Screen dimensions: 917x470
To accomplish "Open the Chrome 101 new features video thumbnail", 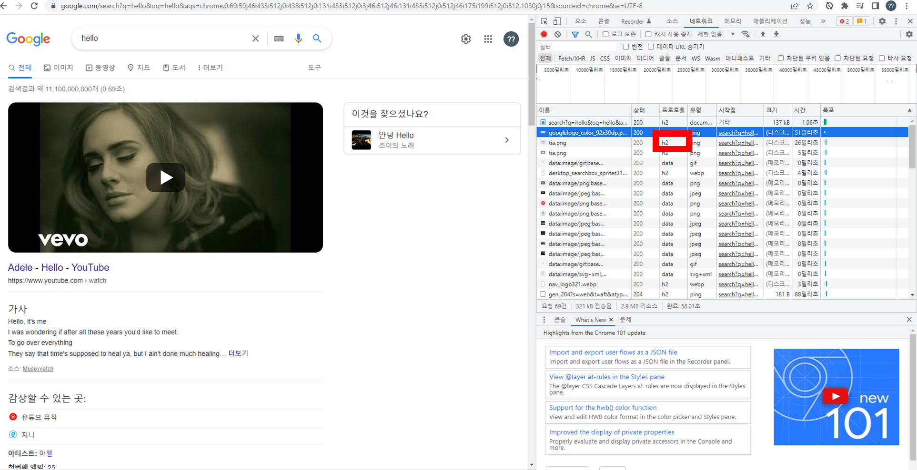I will click(x=836, y=397).
